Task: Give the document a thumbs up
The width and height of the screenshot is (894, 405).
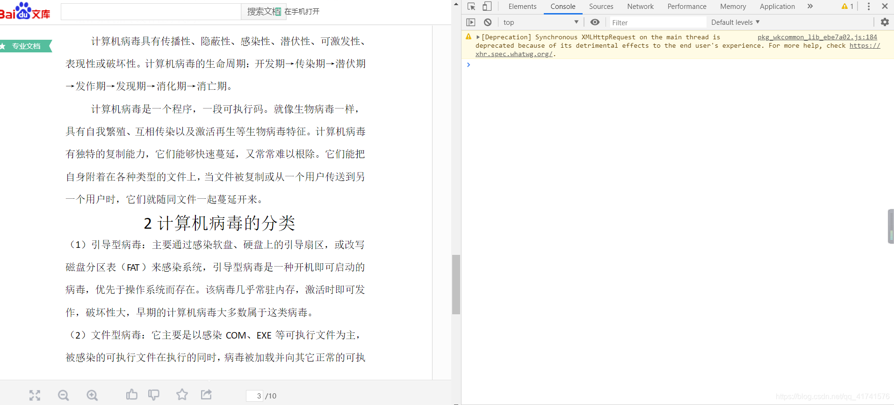Action: click(x=132, y=395)
